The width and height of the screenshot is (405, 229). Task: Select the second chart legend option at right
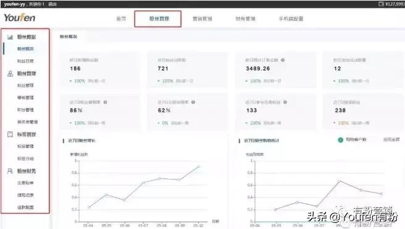[391, 139]
